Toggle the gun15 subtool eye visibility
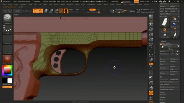The width and height of the screenshot is (184, 103). coord(178,46)
